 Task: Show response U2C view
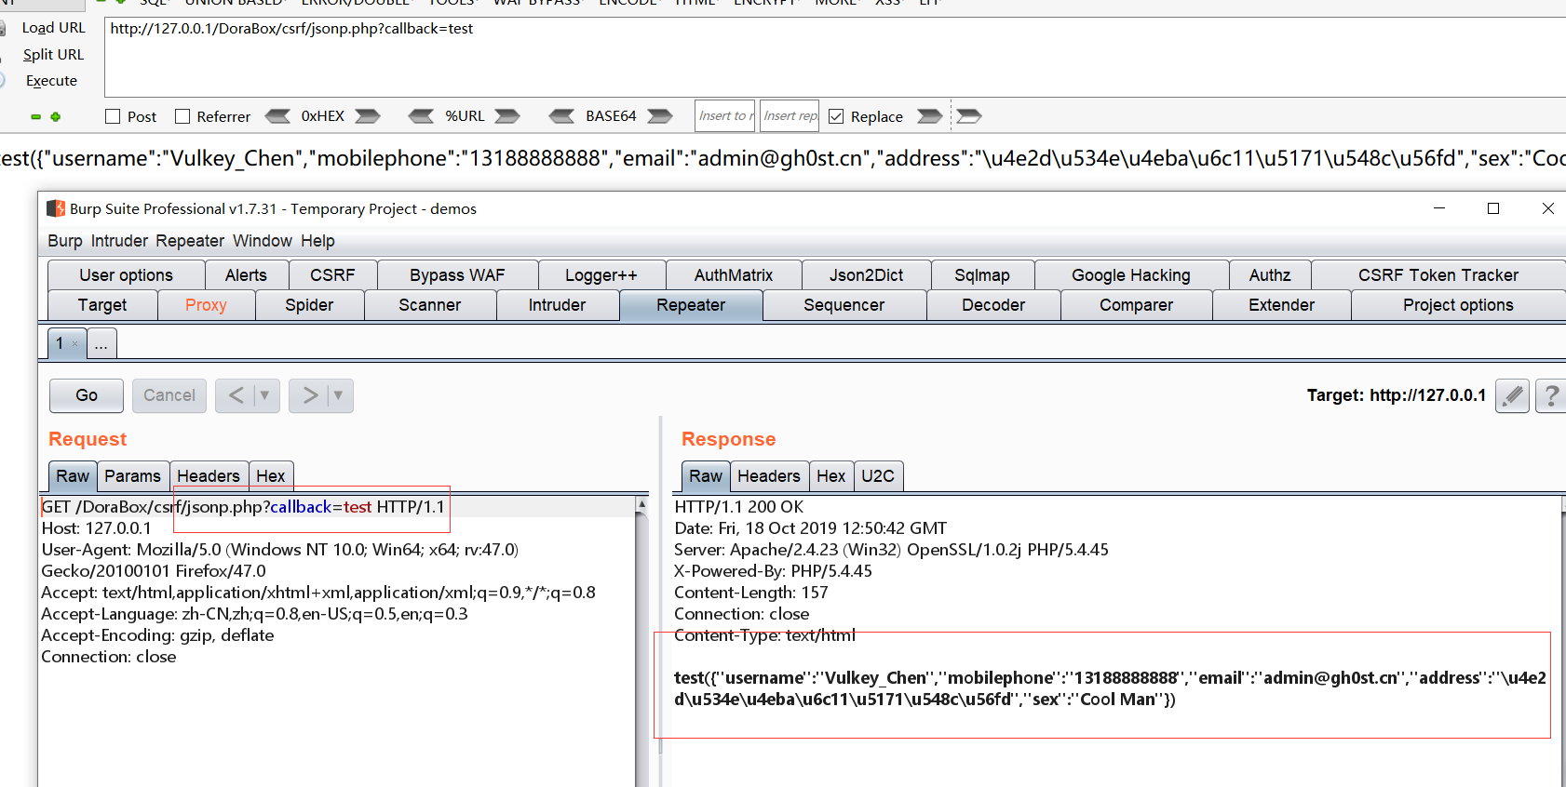point(878,476)
